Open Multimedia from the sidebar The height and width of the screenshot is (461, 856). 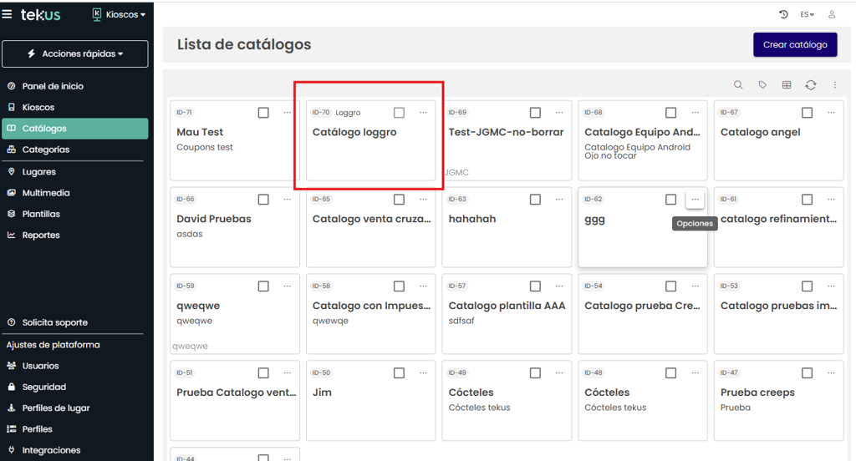(46, 193)
